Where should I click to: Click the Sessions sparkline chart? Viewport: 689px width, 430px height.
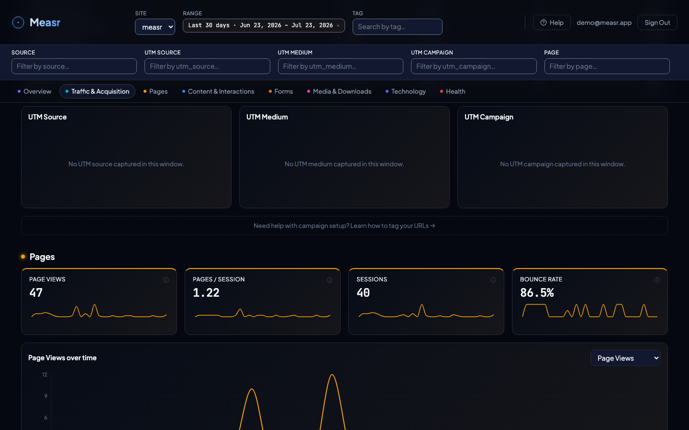point(426,311)
